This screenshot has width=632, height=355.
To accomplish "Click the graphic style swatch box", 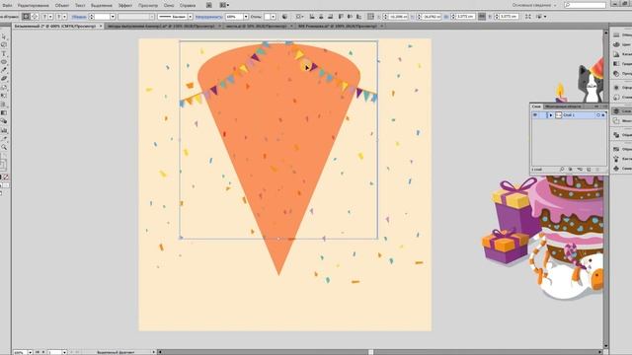I will [267, 17].
